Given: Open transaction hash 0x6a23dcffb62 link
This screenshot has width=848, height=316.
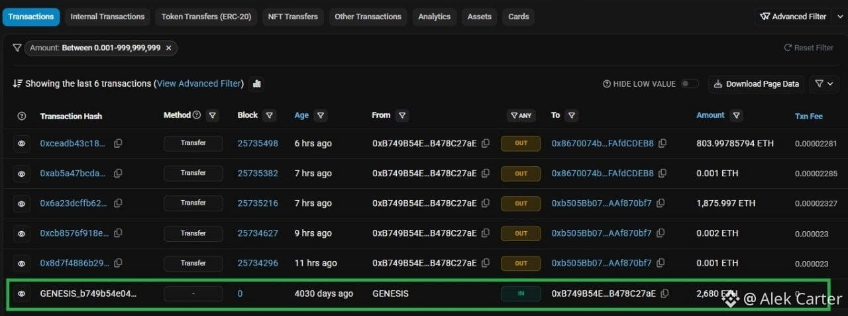Looking at the screenshot, I should pyautogui.click(x=74, y=203).
